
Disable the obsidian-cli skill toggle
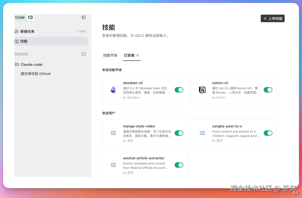[179, 90]
